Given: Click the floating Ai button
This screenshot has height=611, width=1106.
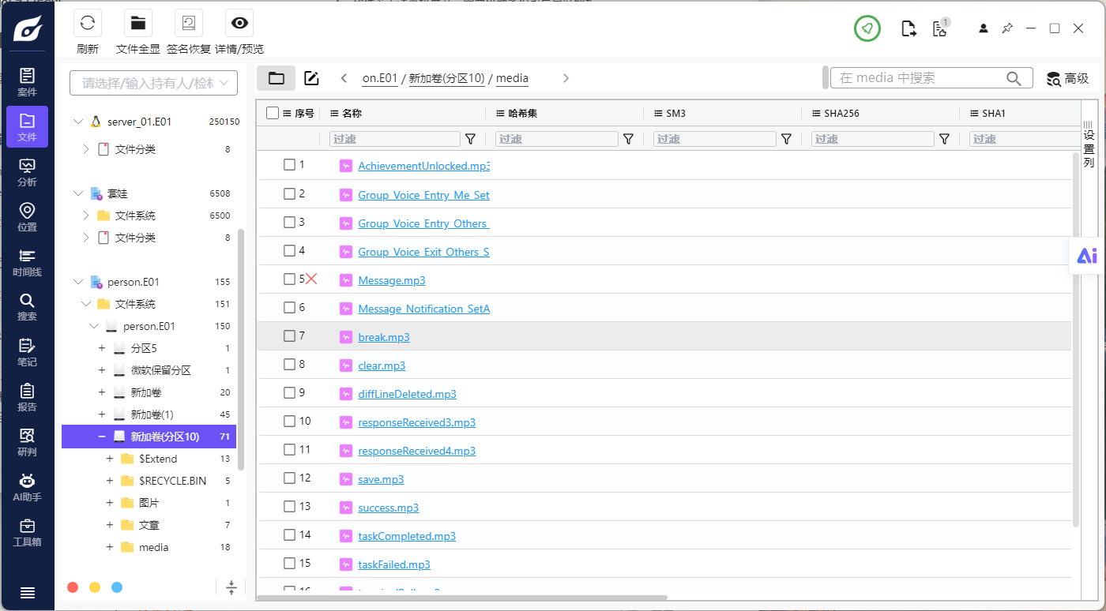Looking at the screenshot, I should click(x=1087, y=256).
